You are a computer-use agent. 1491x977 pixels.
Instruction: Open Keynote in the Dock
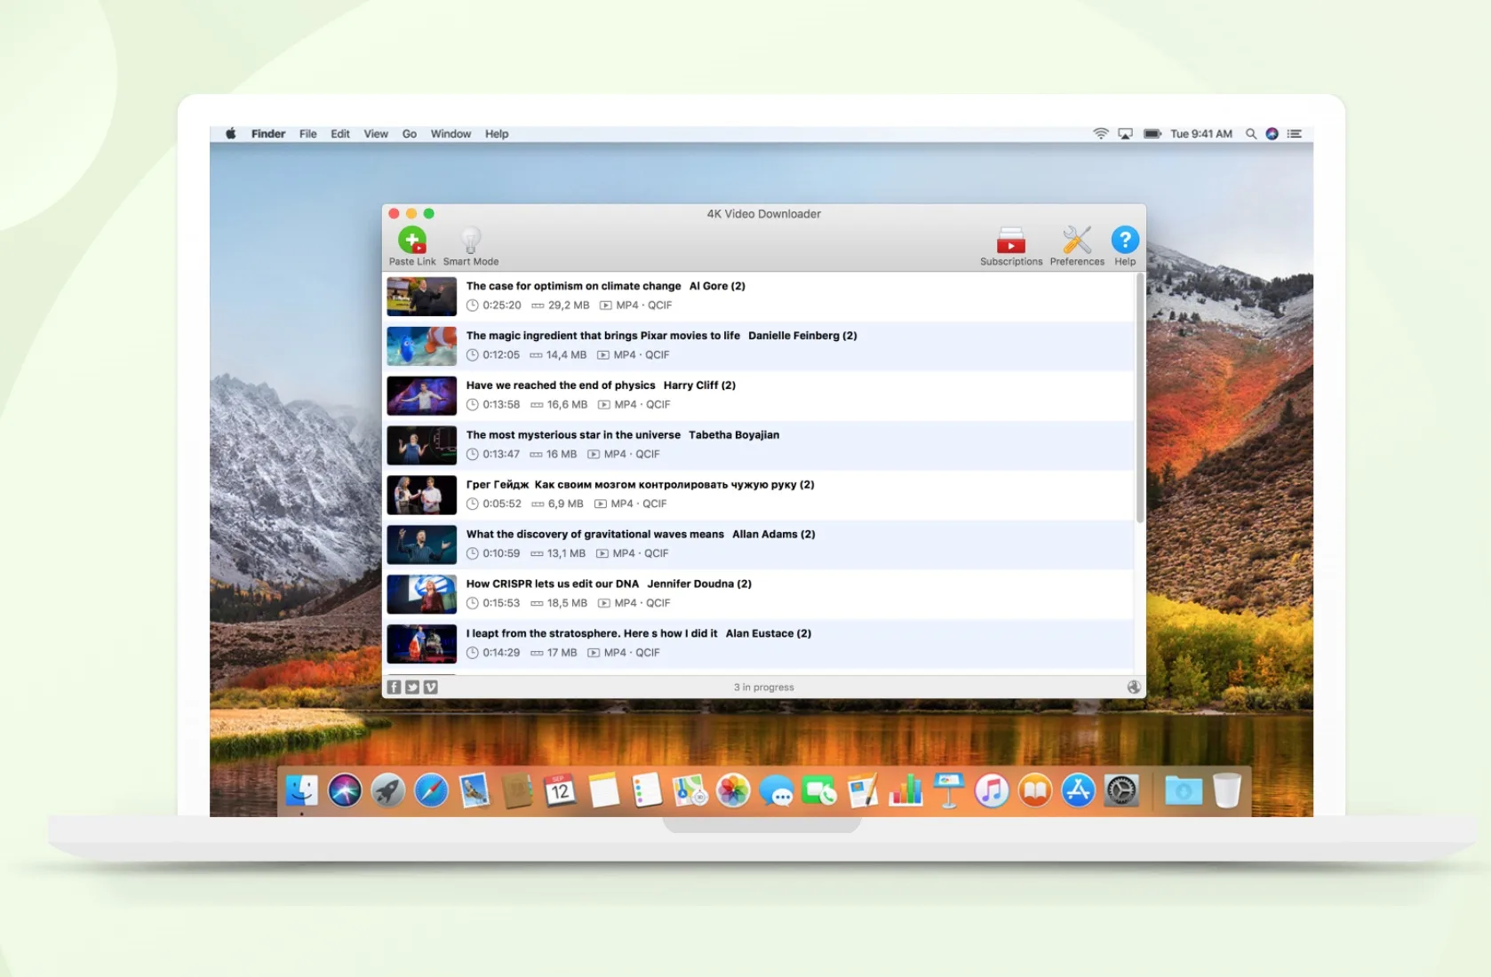[x=949, y=790]
